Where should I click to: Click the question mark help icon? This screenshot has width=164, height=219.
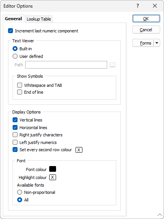(138, 6)
